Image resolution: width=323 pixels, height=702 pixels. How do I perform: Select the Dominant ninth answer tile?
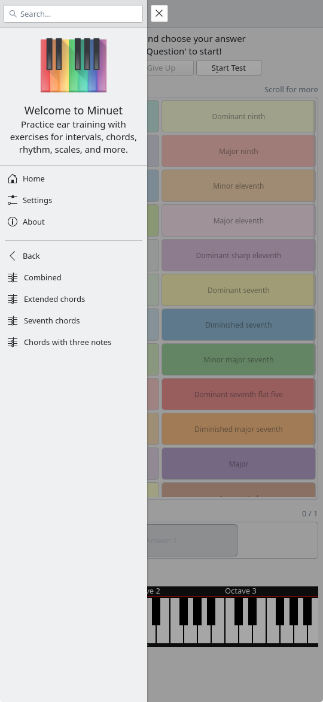pos(239,116)
